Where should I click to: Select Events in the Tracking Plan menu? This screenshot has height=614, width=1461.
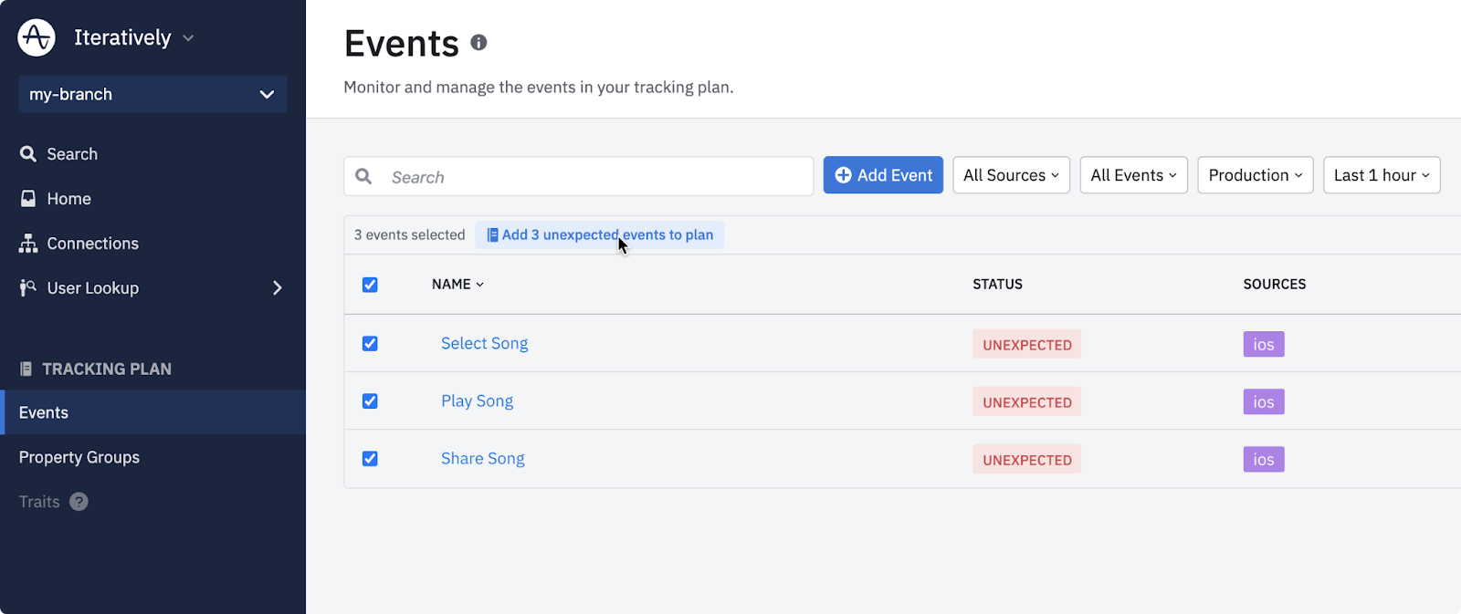pos(44,412)
